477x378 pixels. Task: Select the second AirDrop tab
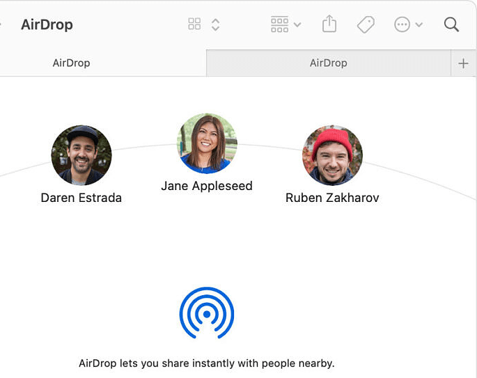click(x=328, y=63)
